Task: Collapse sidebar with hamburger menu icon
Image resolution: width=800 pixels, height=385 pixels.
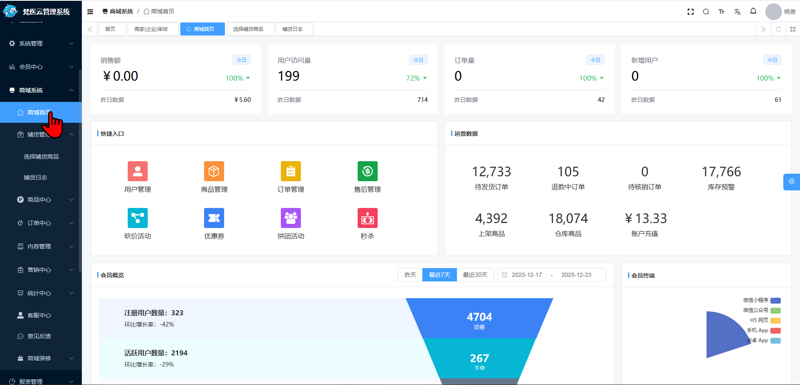Action: 90,12
